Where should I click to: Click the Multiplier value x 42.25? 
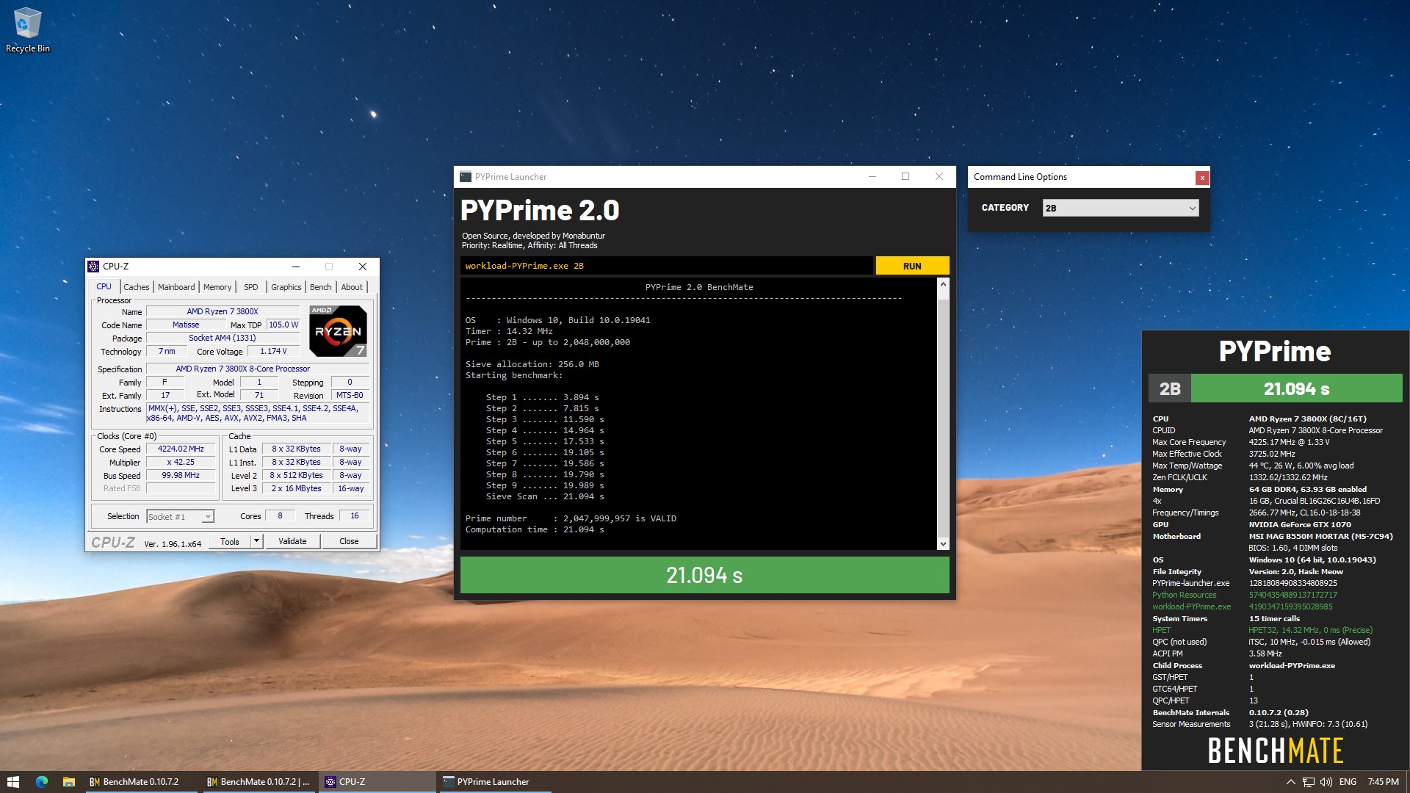(x=181, y=462)
